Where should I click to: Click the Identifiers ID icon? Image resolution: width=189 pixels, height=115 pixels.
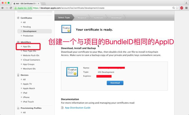tap(18, 42)
